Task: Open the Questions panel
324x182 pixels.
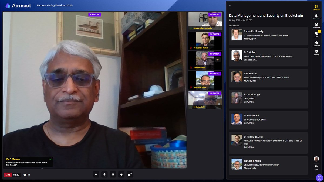Action: click(316, 44)
